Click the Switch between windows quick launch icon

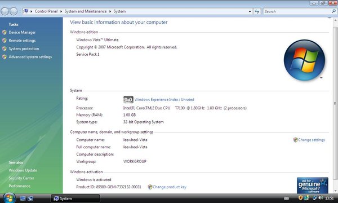click(30, 198)
